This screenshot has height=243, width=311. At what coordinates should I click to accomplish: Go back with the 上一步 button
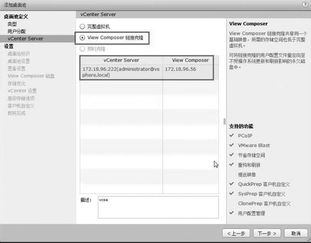click(236, 233)
